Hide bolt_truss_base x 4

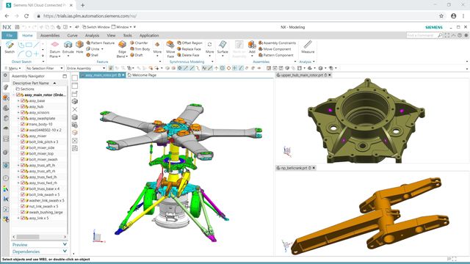click(x=23, y=189)
